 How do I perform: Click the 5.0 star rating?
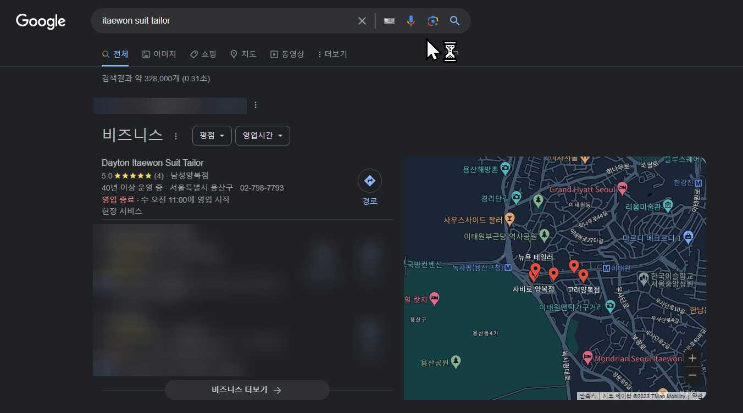(x=132, y=176)
